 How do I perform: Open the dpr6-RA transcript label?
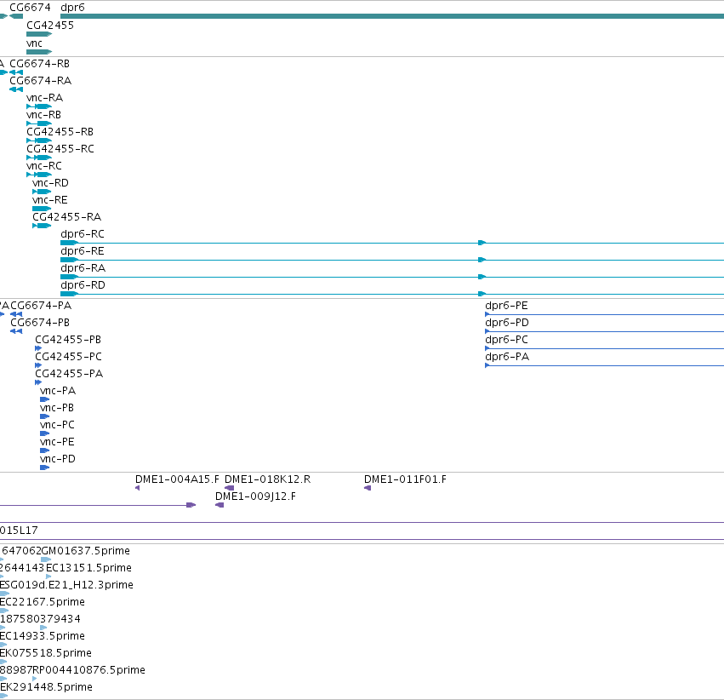pos(83,268)
